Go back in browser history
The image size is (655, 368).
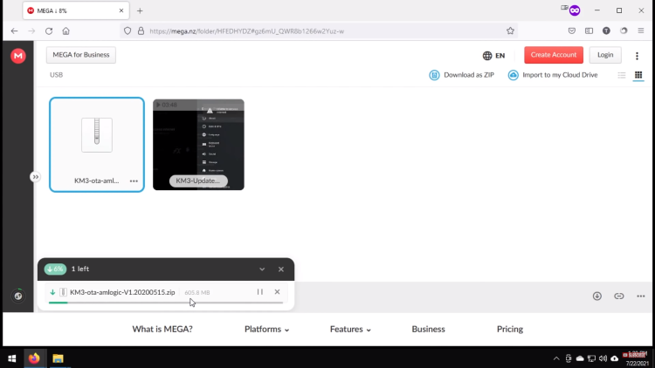coord(14,31)
